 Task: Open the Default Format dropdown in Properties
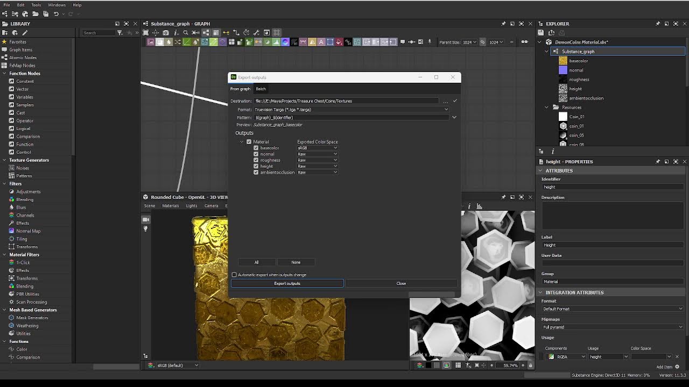tap(613, 309)
